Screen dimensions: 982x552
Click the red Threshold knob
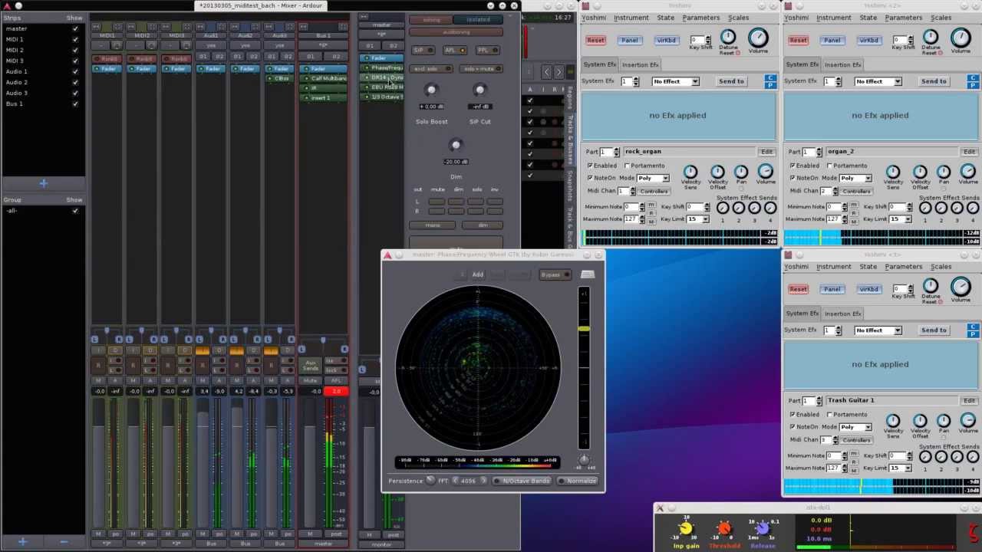click(x=723, y=528)
